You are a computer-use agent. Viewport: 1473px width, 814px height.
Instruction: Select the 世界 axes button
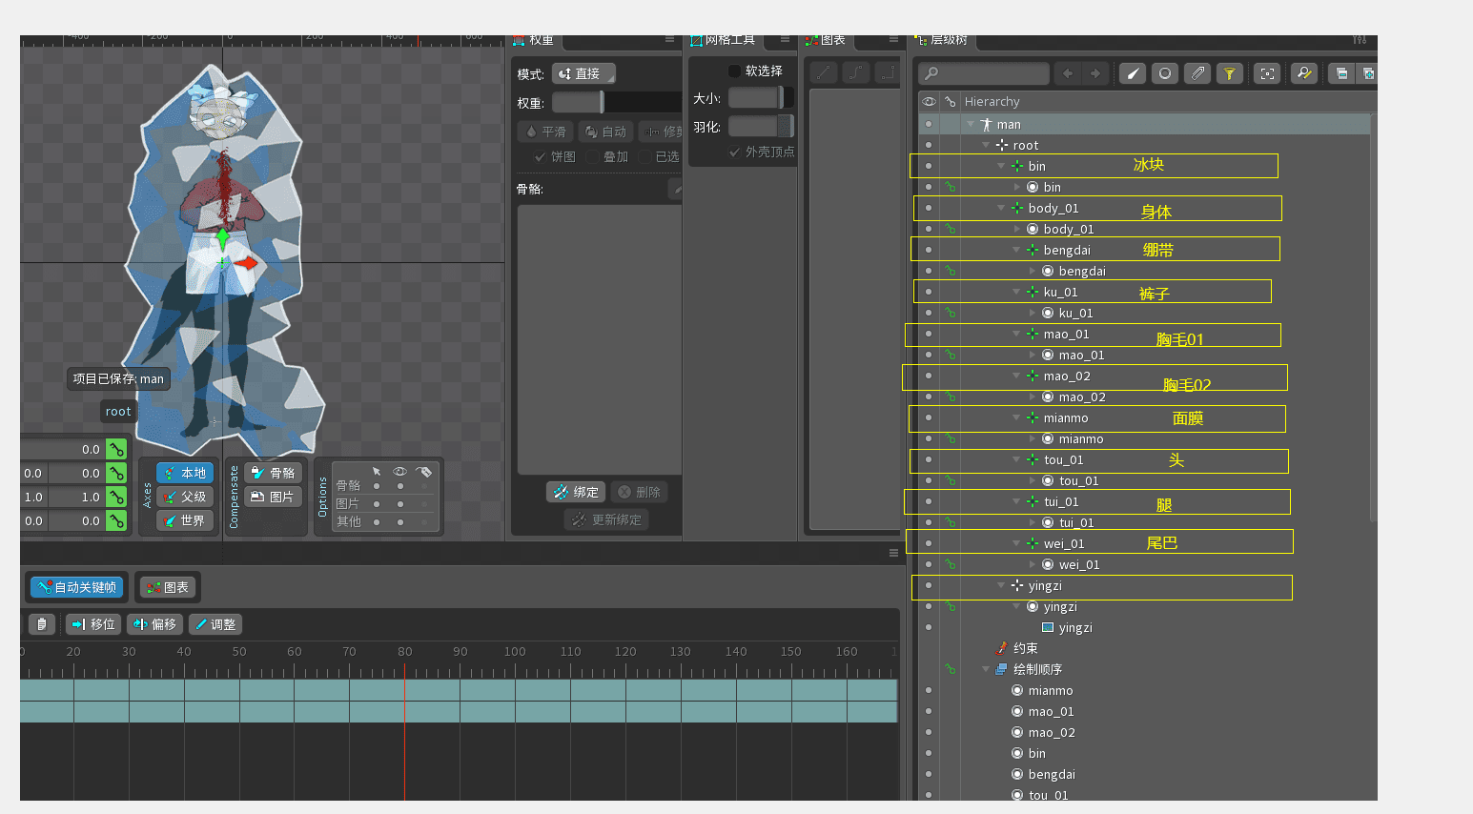185,520
